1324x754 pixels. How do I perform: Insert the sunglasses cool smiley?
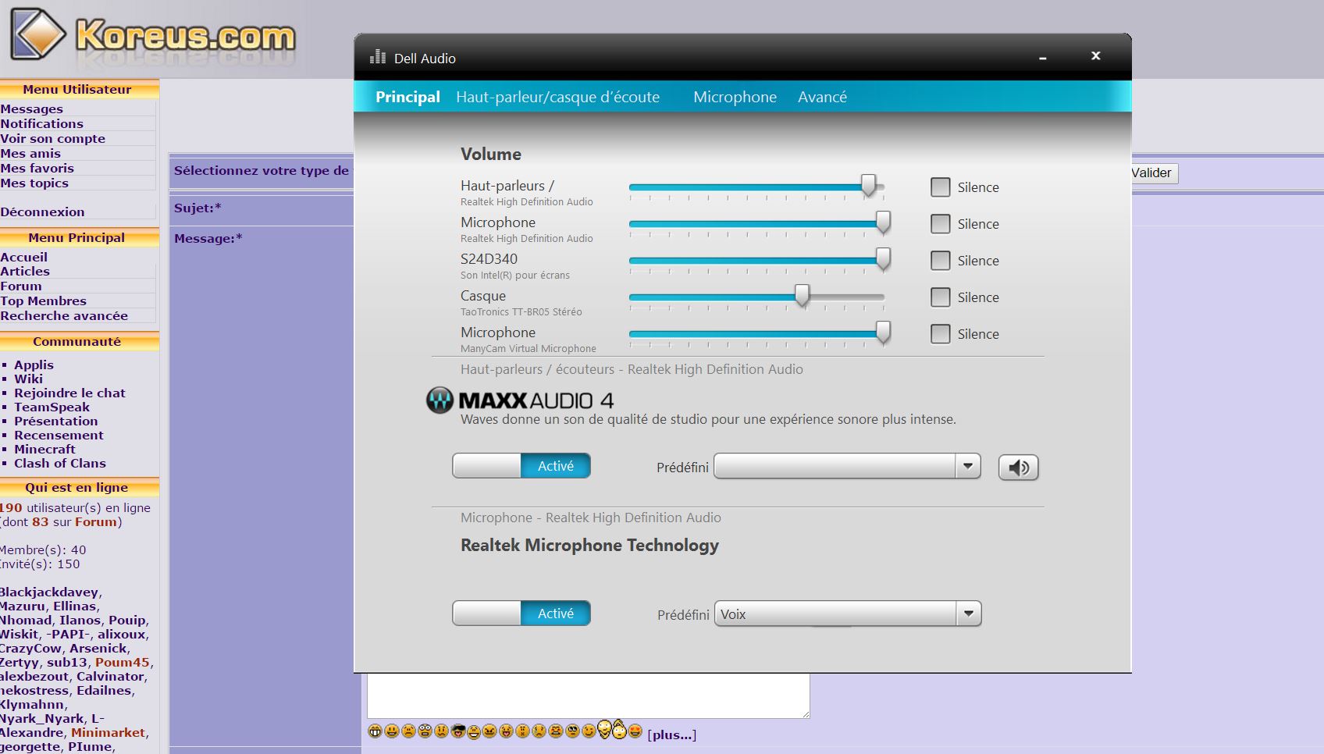(458, 731)
